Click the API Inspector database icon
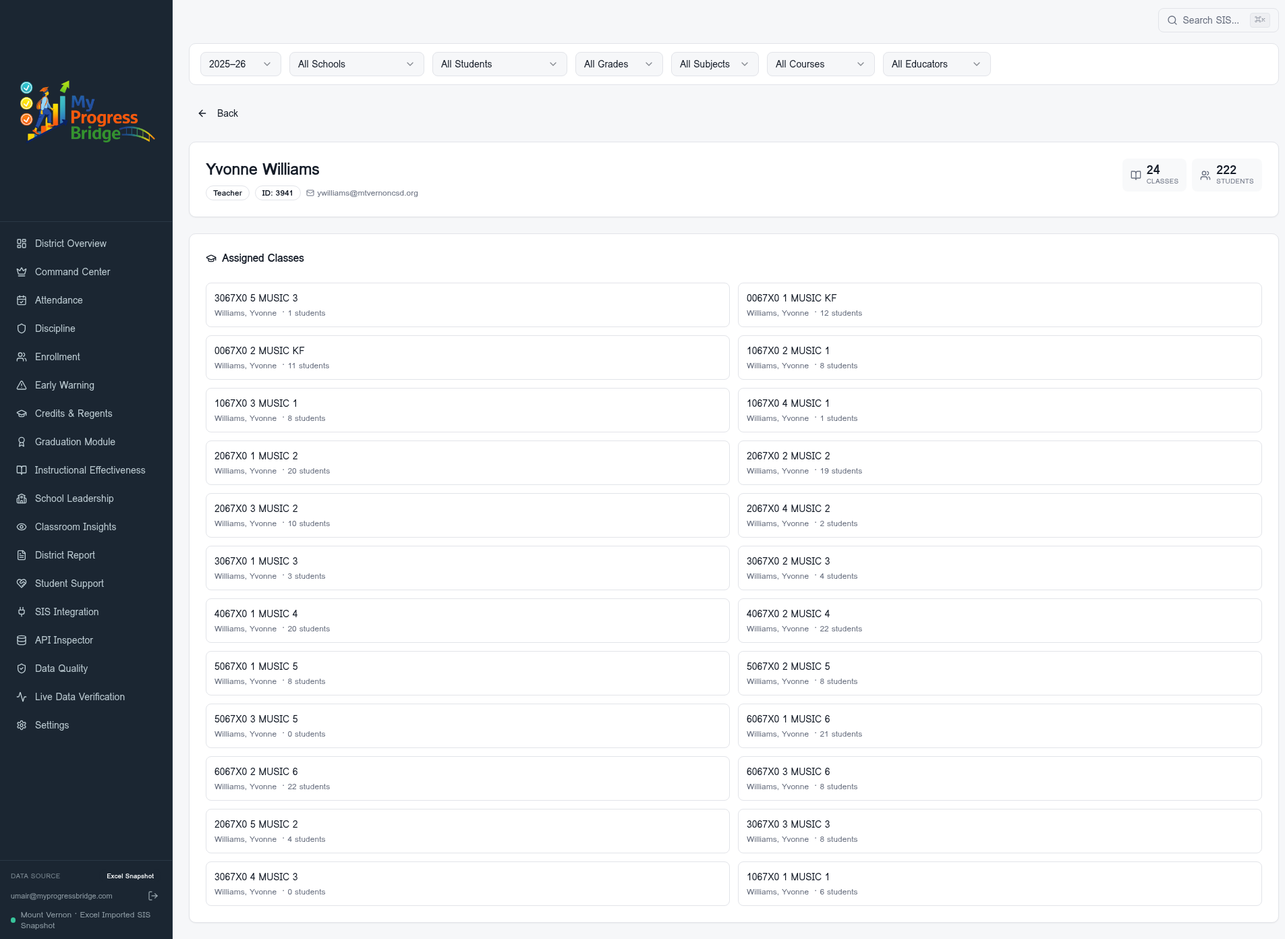 click(22, 640)
